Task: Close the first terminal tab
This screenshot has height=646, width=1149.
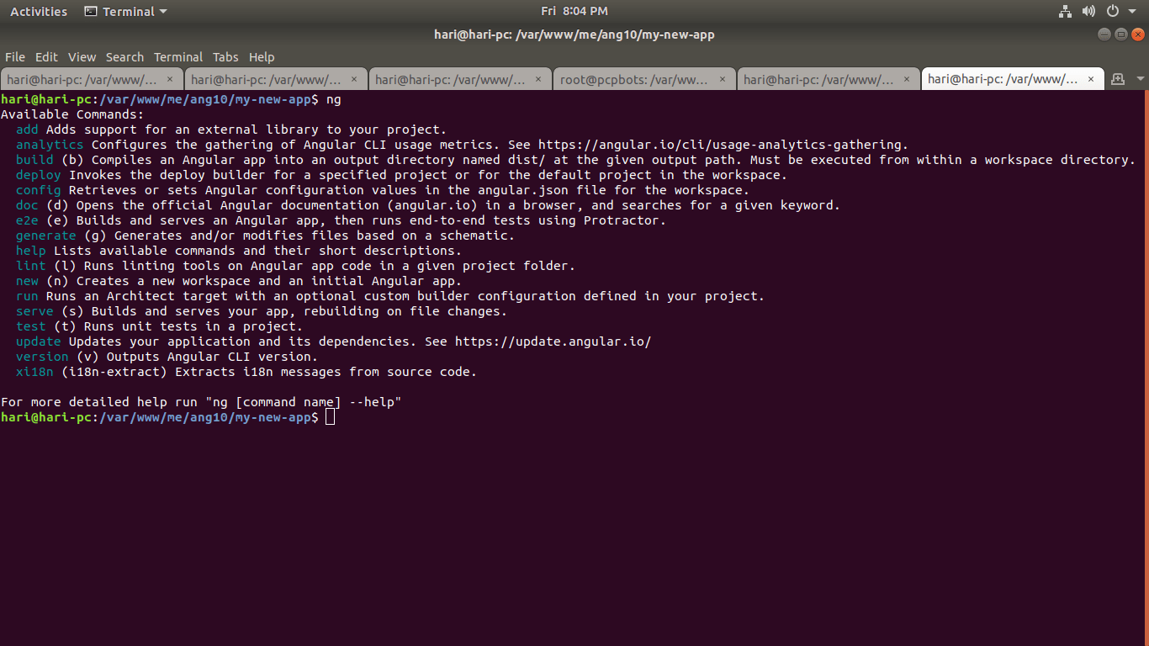Action: pos(170,79)
